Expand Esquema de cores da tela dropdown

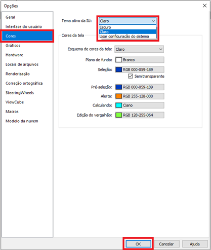tap(139, 49)
